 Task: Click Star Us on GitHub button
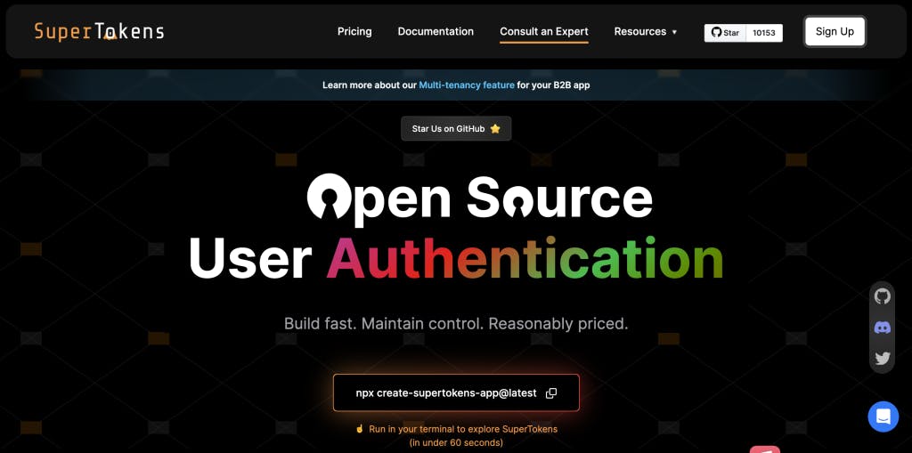coord(456,128)
